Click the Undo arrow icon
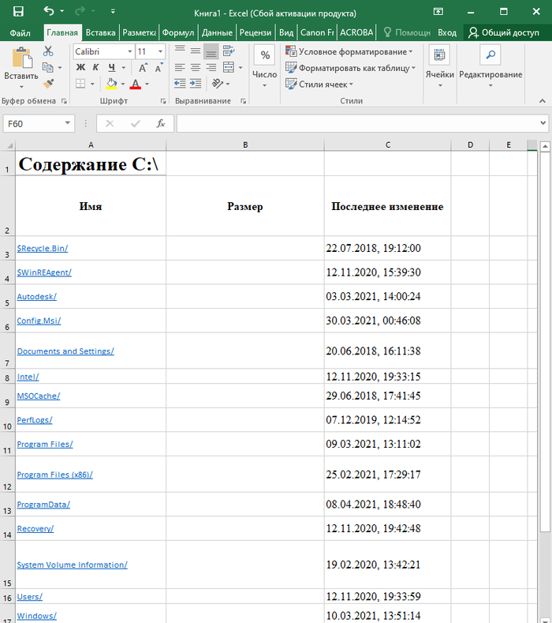Image resolution: width=552 pixels, height=623 pixels. pyautogui.click(x=50, y=12)
